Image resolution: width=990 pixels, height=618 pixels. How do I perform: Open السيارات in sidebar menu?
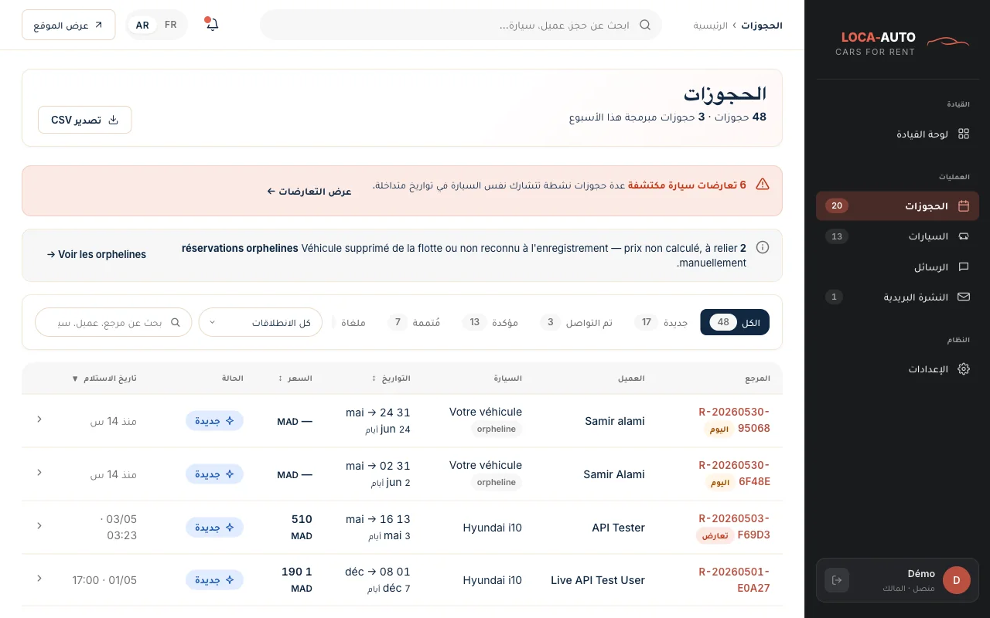click(897, 236)
